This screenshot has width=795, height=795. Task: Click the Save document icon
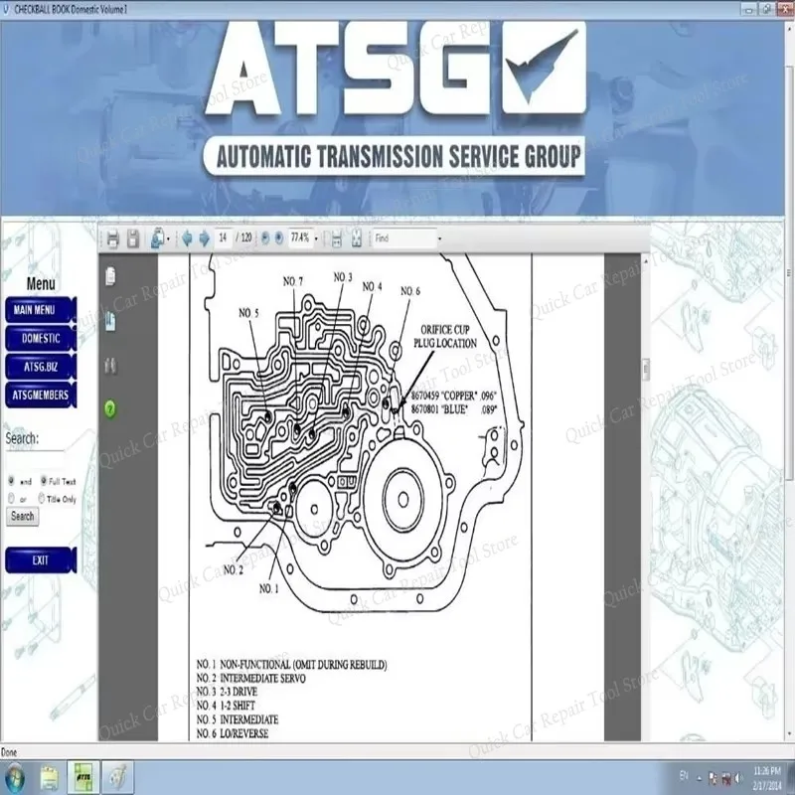[x=134, y=238]
